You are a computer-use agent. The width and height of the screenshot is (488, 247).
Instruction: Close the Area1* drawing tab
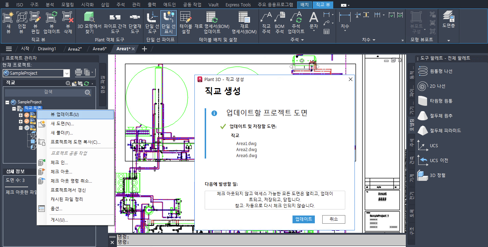click(x=133, y=49)
